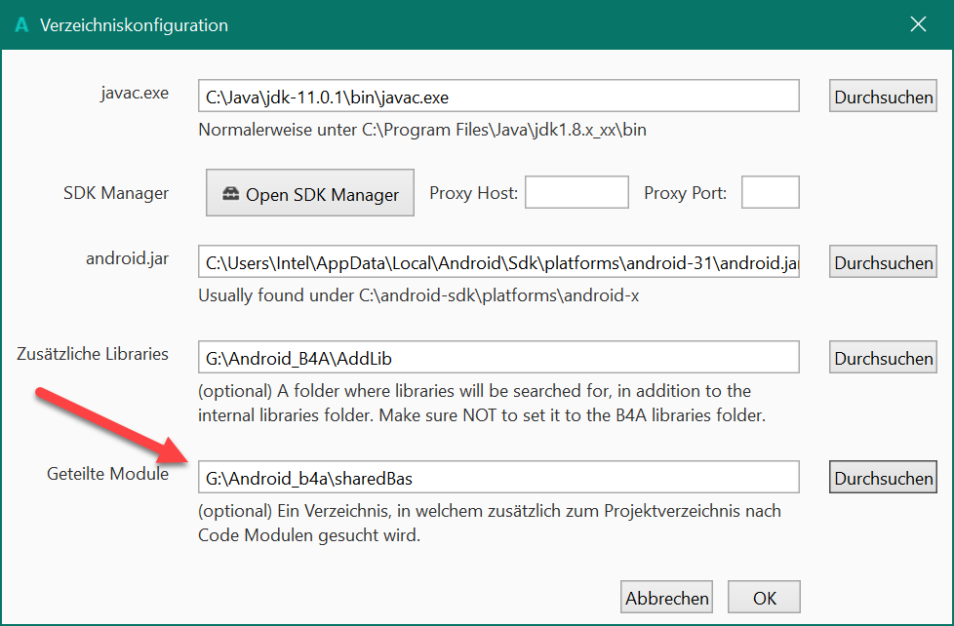Focus the Proxy Port field

pyautogui.click(x=770, y=193)
